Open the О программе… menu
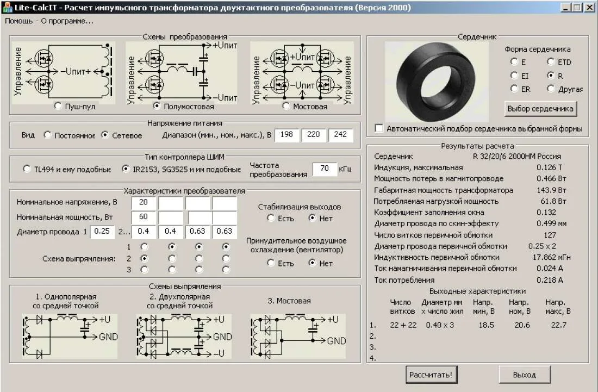Image resolution: width=598 pixels, height=392 pixels. coord(67,21)
